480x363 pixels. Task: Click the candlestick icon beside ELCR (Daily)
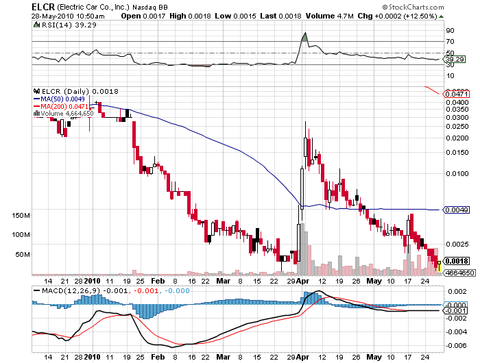[37, 91]
